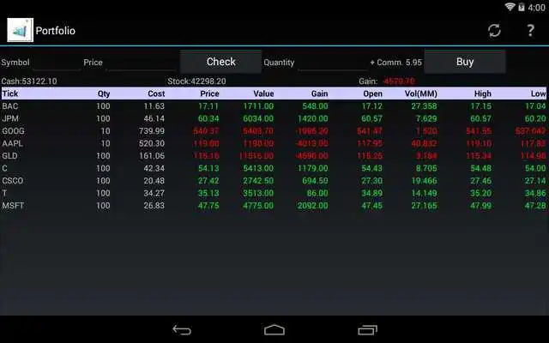Image resolution: width=549 pixels, height=343 pixels.
Task: Click BAC volume 27.358
Action: [424, 106]
